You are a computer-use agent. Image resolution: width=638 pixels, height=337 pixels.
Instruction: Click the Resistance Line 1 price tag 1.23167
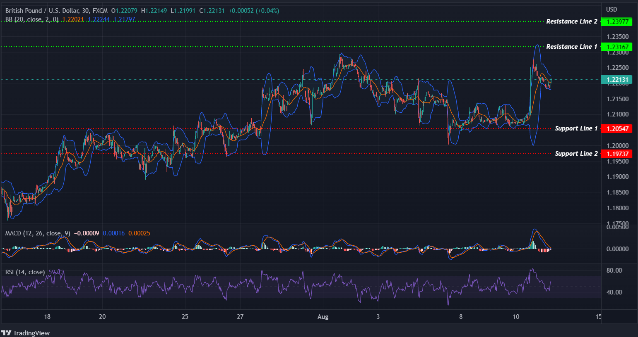(617, 47)
